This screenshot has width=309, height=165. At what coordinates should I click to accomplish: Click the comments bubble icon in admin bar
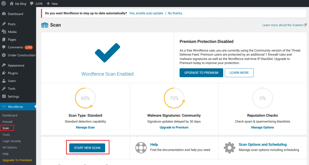[x=32, y=4]
